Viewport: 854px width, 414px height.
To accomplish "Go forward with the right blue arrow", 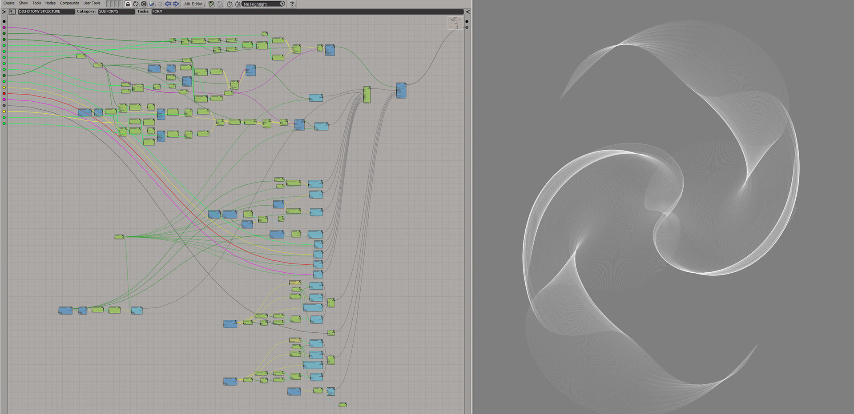I will pyautogui.click(x=176, y=4).
